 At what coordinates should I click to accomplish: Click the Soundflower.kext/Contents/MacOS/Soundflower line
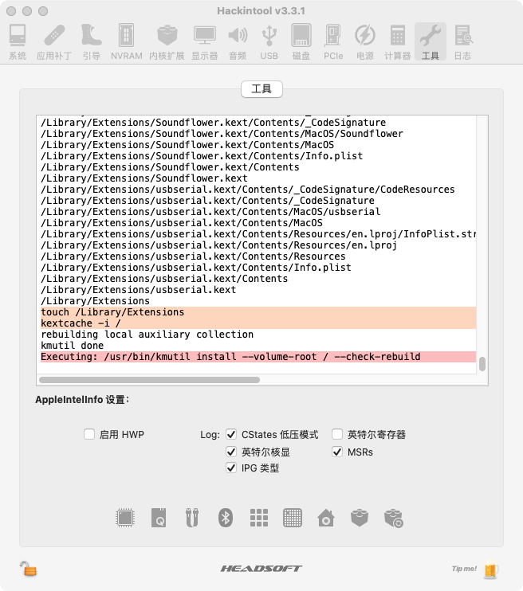[x=222, y=134]
